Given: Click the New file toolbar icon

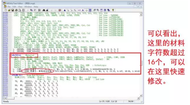Looking at the screenshot, I should coord(6,10).
